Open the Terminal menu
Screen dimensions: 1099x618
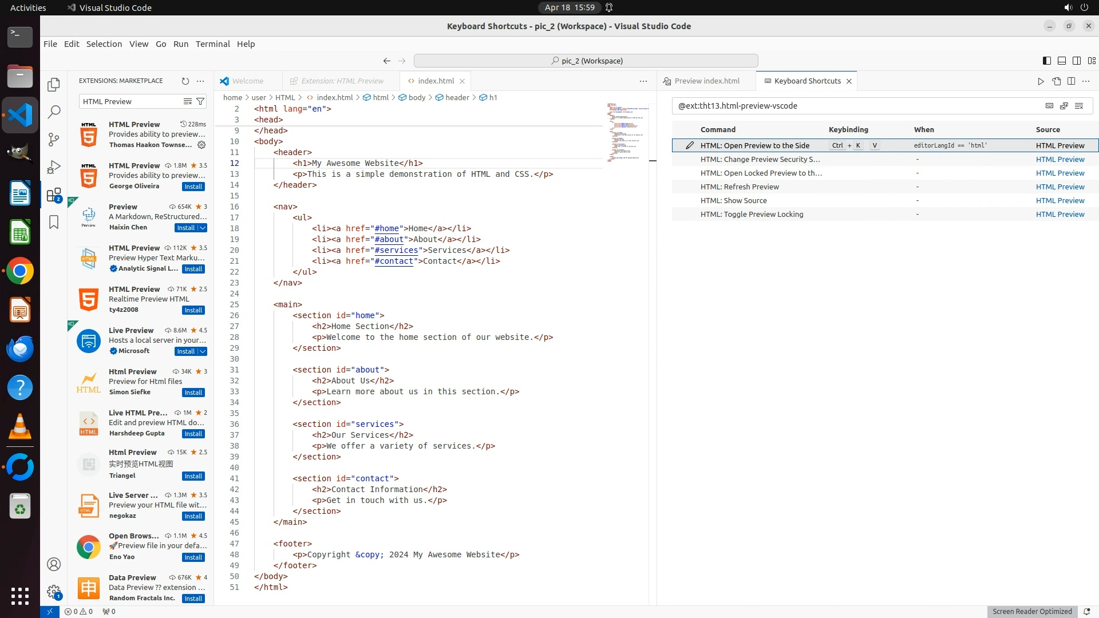click(212, 44)
